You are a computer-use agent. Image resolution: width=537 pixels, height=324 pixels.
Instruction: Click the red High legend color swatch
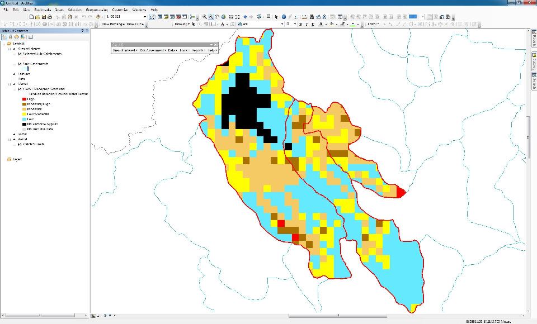[x=23, y=99]
